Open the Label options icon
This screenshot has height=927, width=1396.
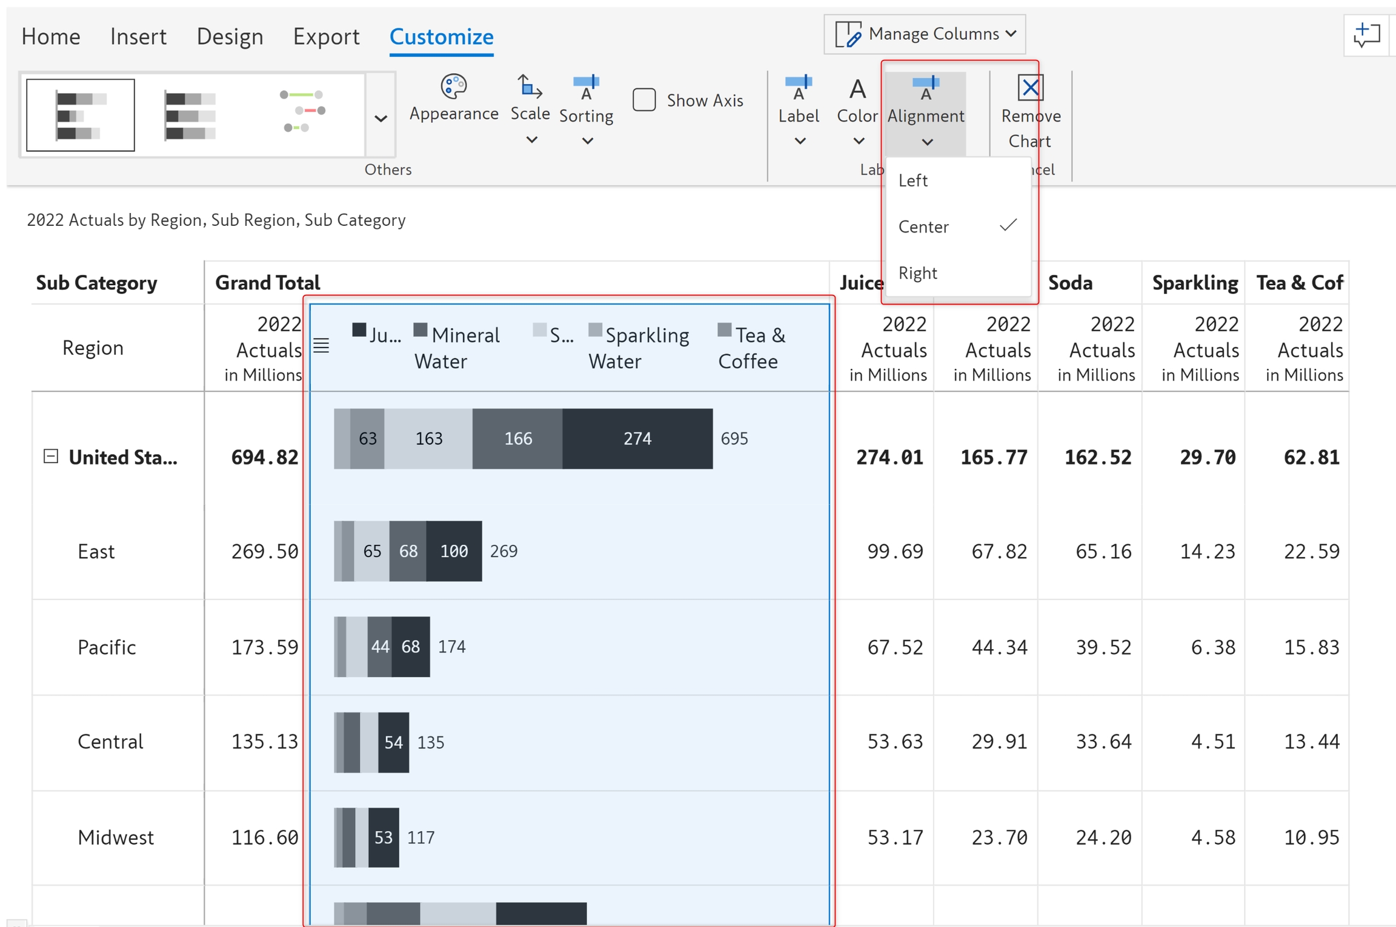pyautogui.click(x=798, y=88)
